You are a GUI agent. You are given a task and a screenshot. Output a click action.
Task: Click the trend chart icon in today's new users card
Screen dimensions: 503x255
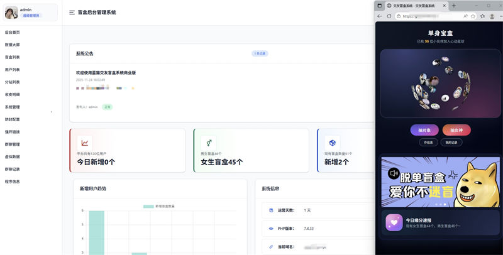84,142
